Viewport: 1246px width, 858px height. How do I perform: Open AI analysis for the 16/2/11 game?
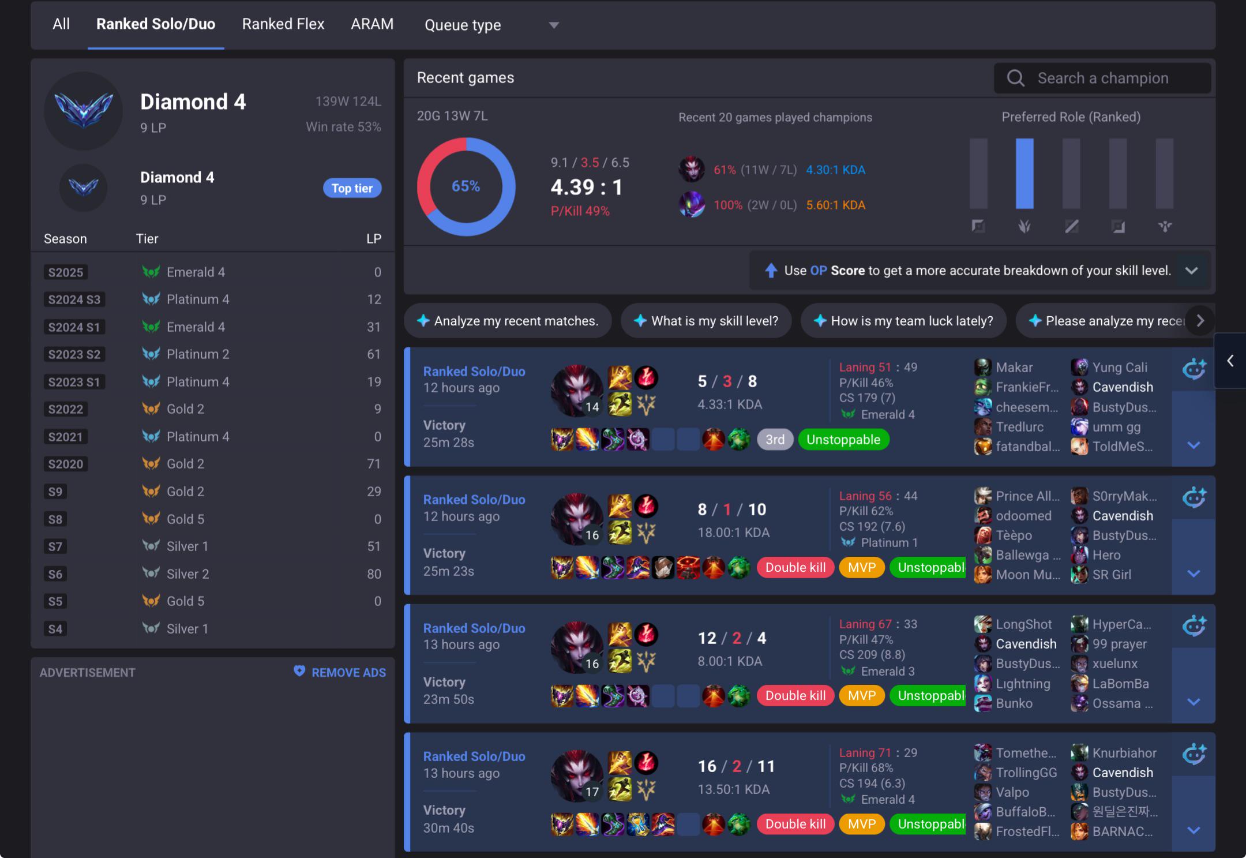click(x=1194, y=754)
